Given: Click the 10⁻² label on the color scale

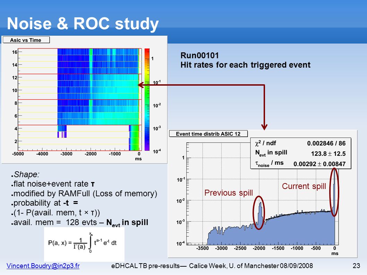Looking at the screenshot, I should pyautogui.click(x=157, y=105).
